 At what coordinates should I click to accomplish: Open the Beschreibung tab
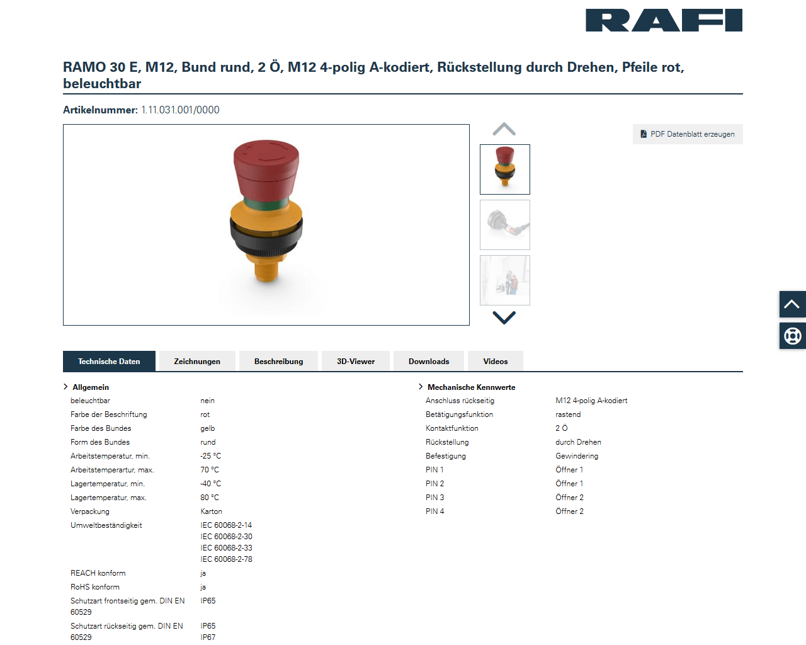tap(279, 362)
